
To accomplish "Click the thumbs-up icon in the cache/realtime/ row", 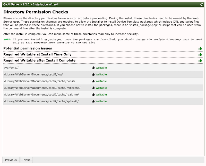I will tap(93, 94).
